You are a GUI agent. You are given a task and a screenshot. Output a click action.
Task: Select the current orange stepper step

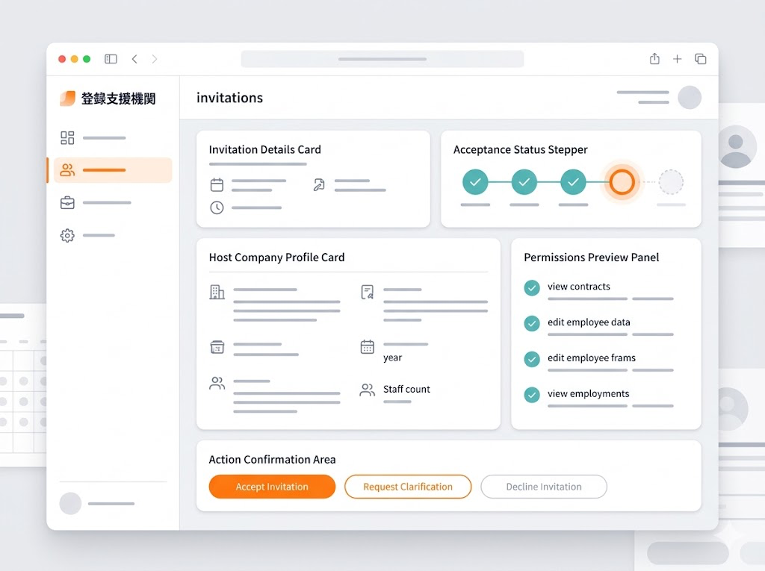(x=622, y=182)
